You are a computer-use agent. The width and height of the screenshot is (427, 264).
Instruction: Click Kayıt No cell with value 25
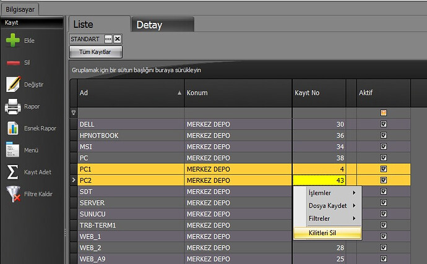pos(319,259)
